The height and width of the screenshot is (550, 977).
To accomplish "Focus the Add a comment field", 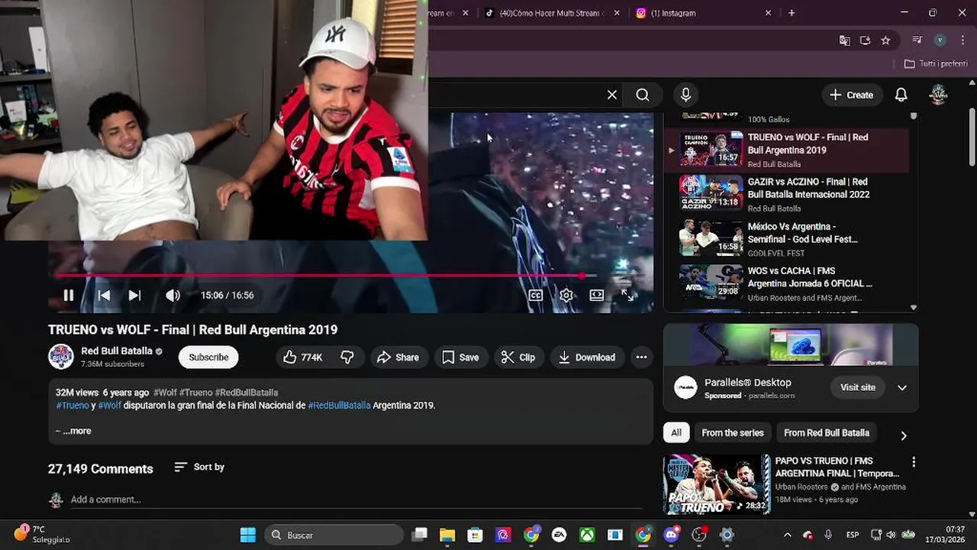I will tap(356, 500).
